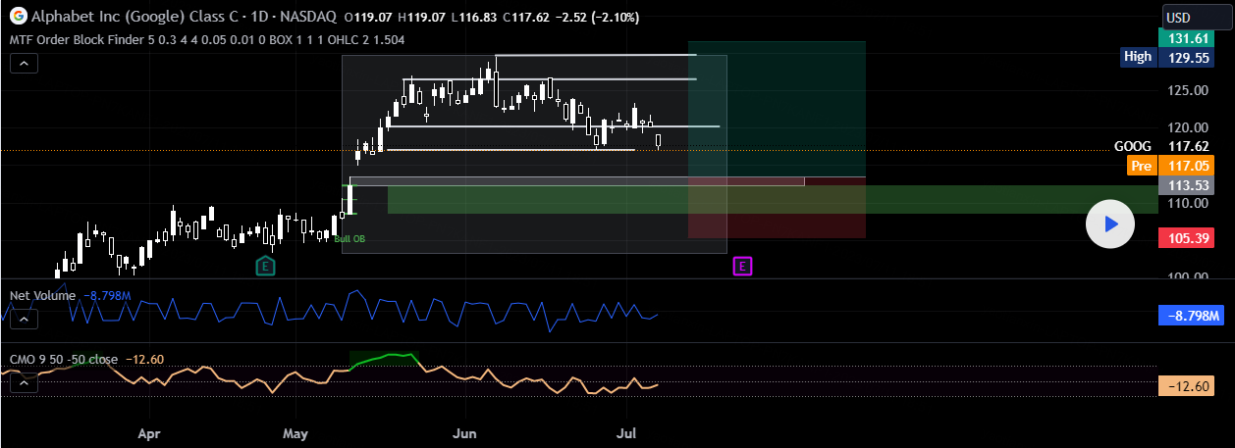Click the High label on price scale
This screenshot has height=448, width=1235.
coord(1138,57)
